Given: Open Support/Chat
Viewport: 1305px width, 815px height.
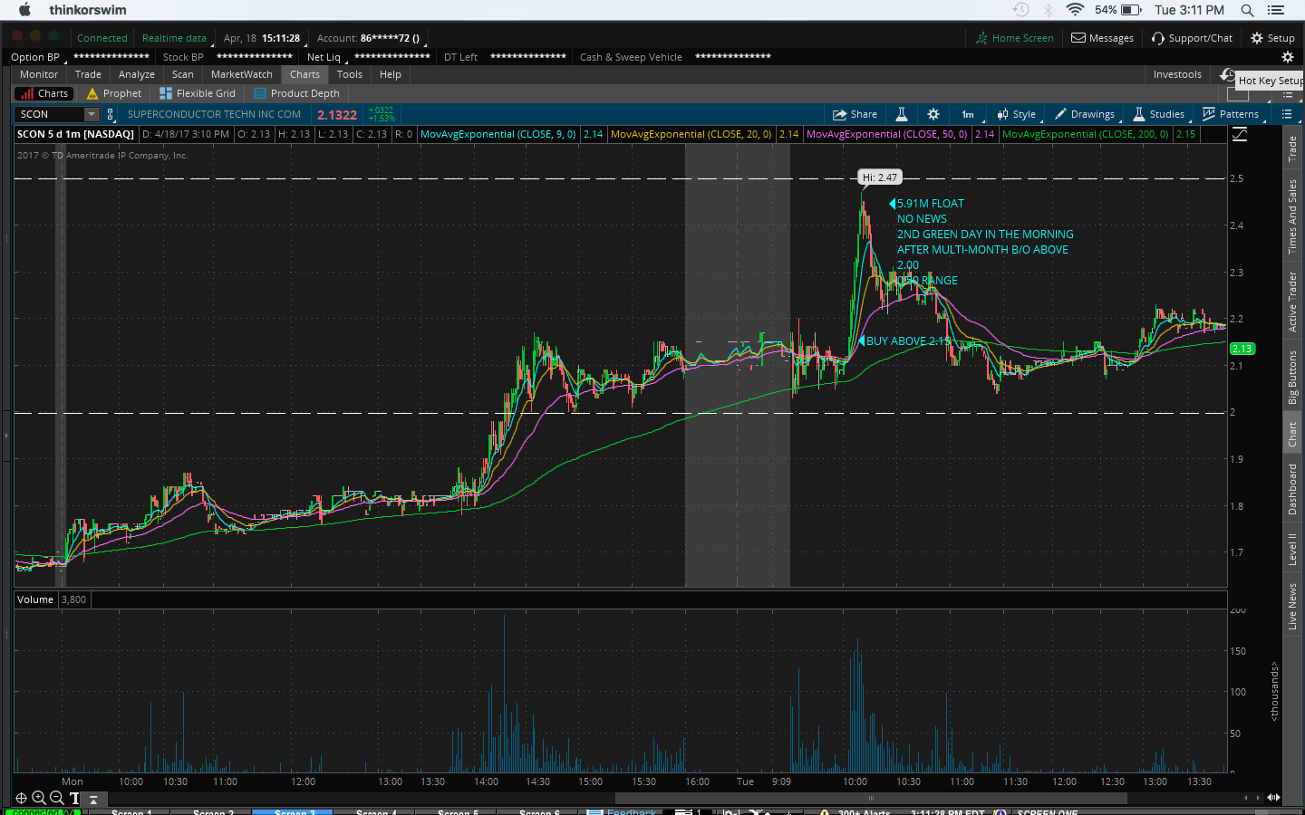Looking at the screenshot, I should click(x=1193, y=38).
